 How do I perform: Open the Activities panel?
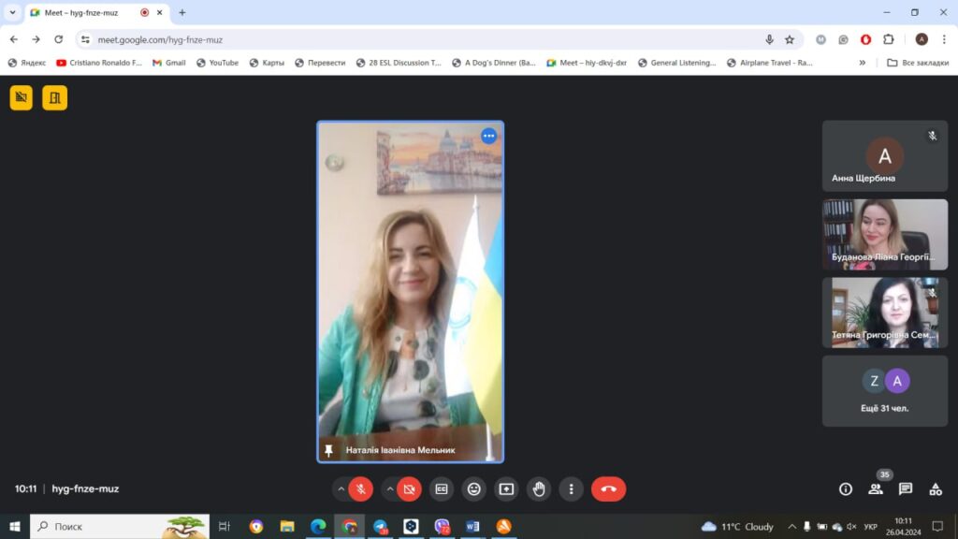[x=935, y=488]
